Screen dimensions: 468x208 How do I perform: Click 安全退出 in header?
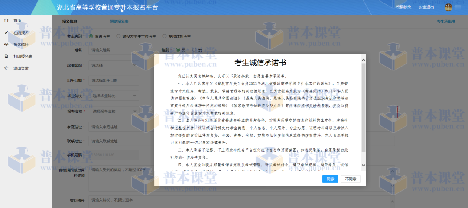click(426, 7)
